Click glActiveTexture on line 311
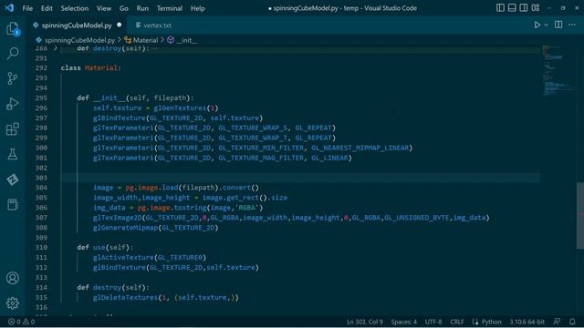 pyautogui.click(x=123, y=257)
